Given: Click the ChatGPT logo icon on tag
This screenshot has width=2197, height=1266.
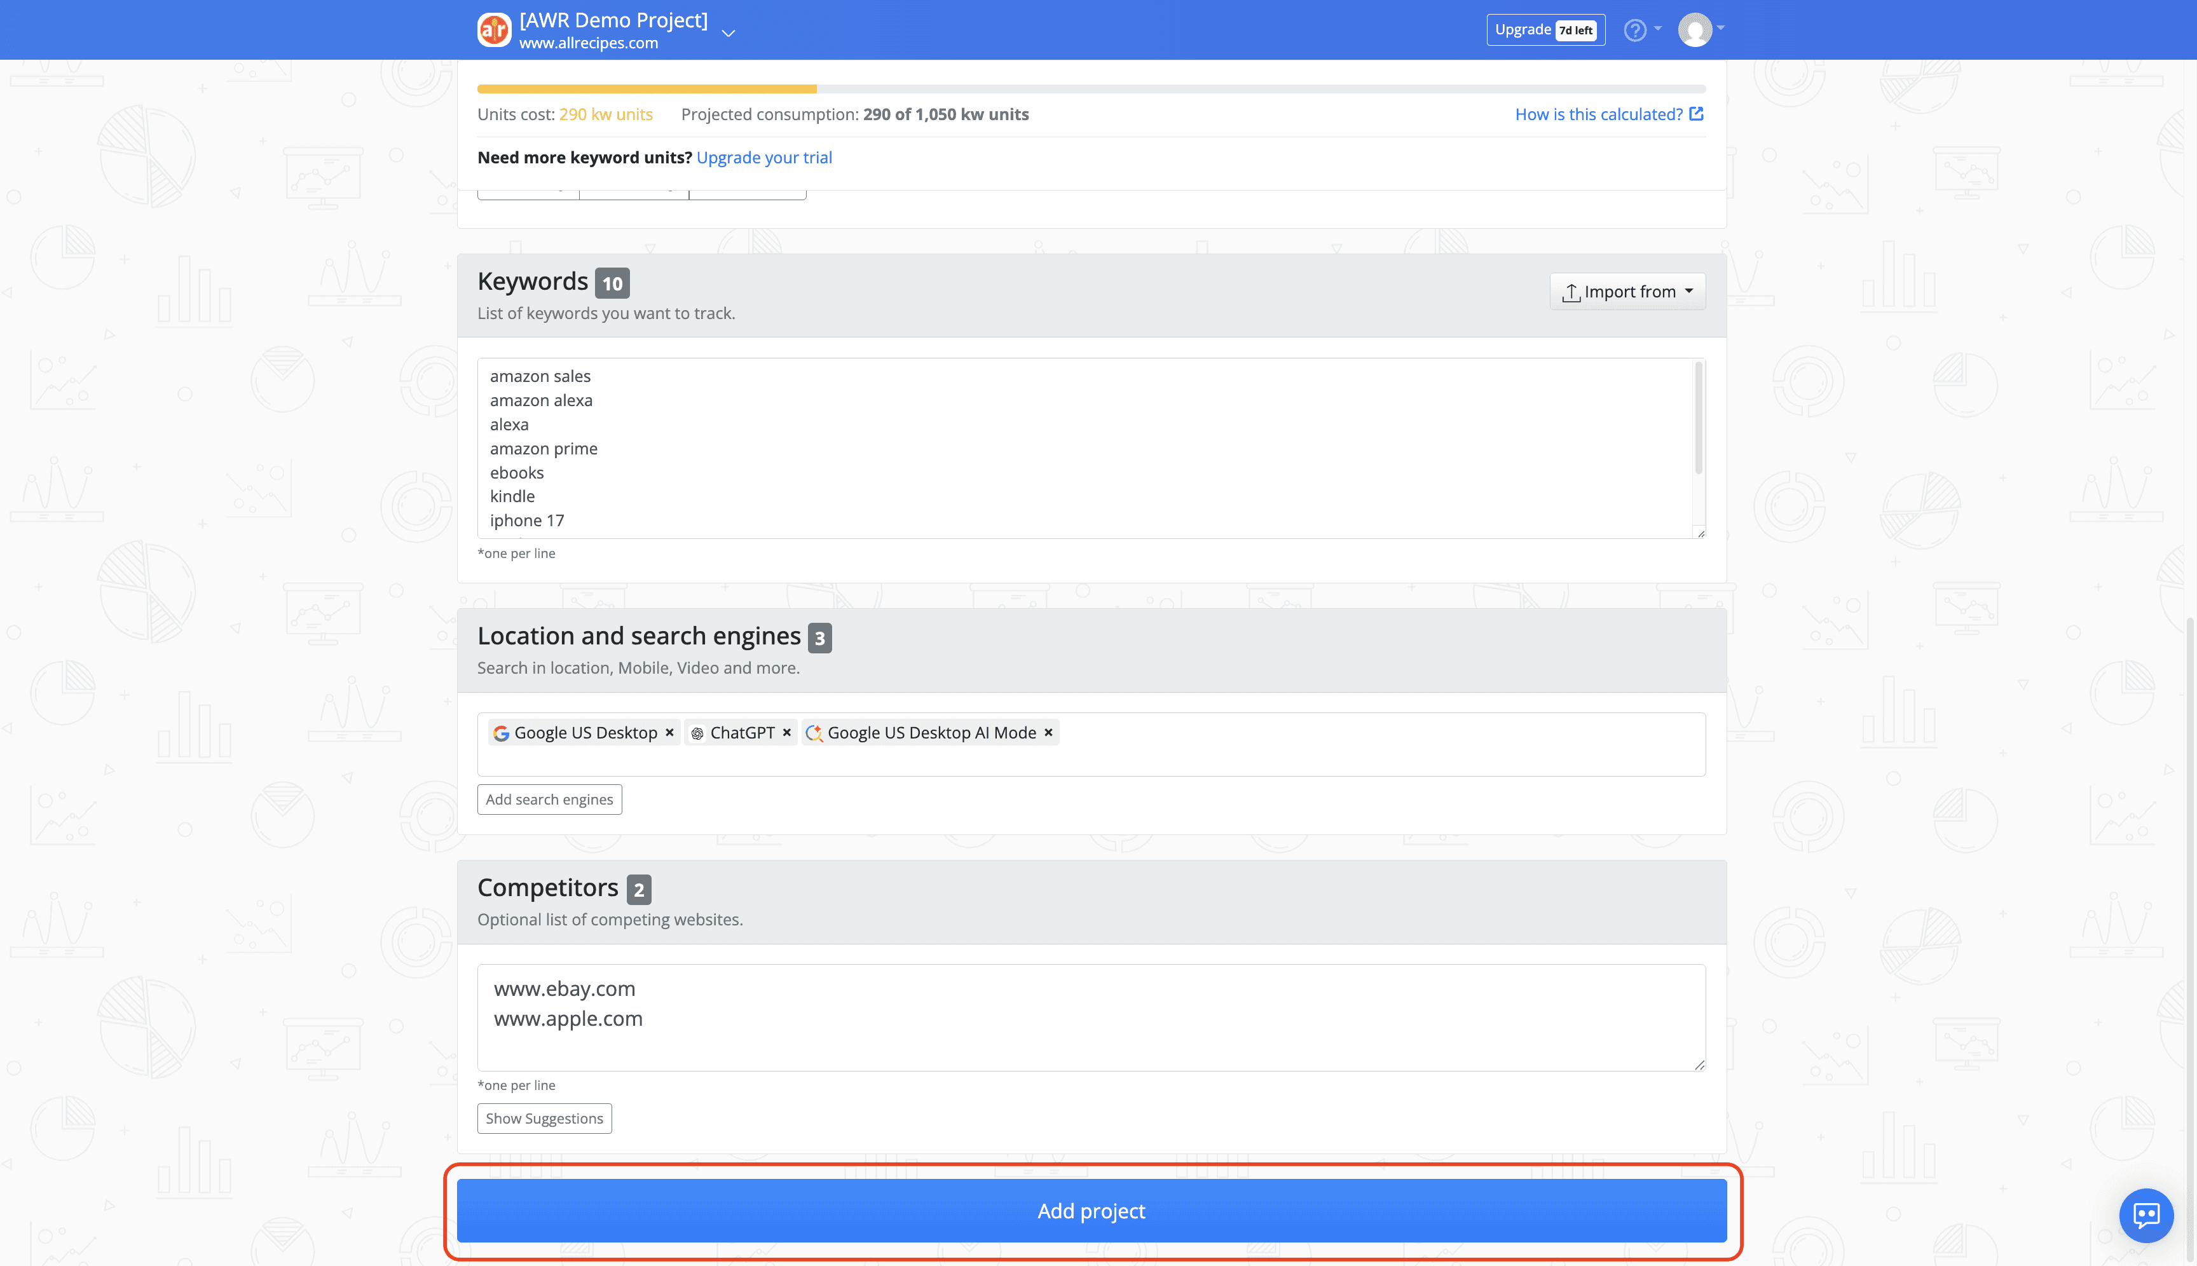Looking at the screenshot, I should point(697,734).
